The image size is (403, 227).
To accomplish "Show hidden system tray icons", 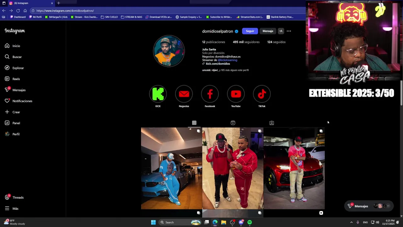I will click(x=351, y=222).
